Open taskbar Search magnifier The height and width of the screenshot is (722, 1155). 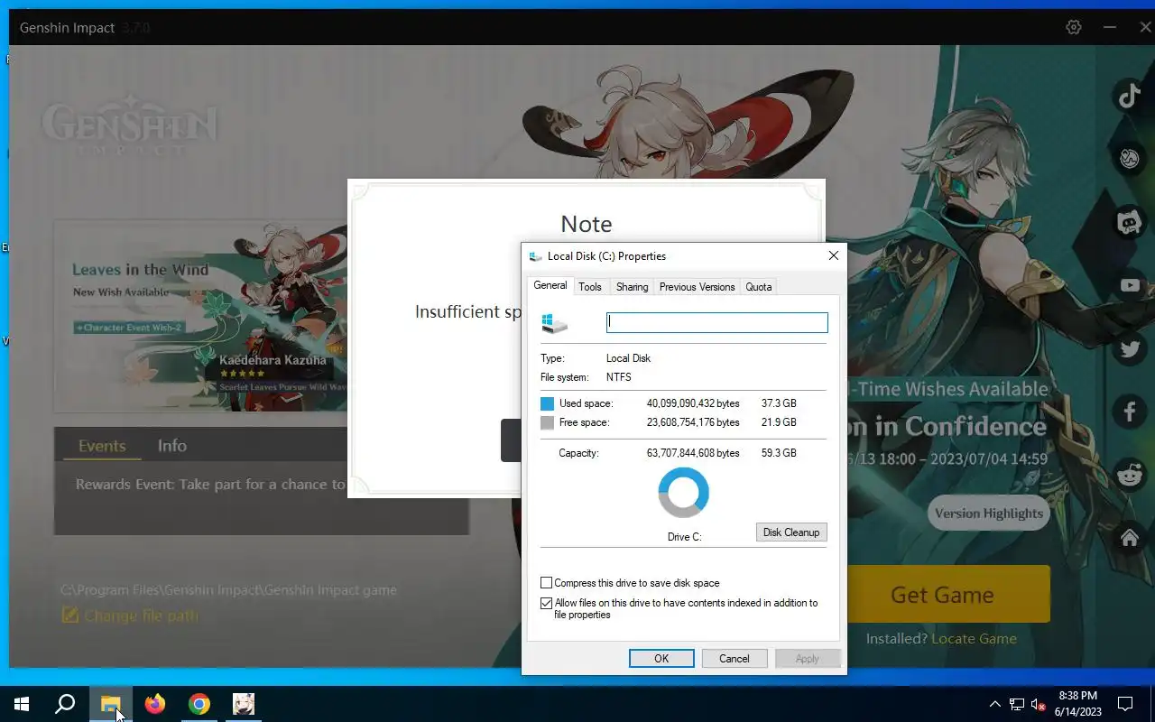pyautogui.click(x=65, y=704)
